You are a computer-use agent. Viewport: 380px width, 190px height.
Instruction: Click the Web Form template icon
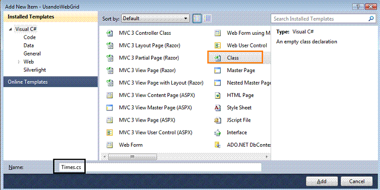(x=110, y=145)
